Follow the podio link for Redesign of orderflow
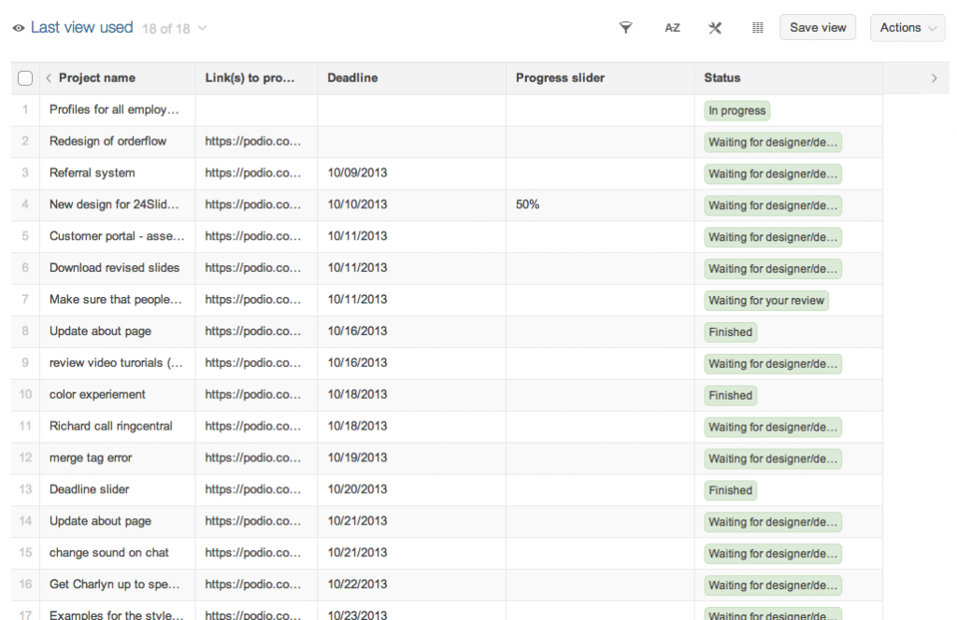The width and height of the screenshot is (957, 620). pyautogui.click(x=252, y=141)
